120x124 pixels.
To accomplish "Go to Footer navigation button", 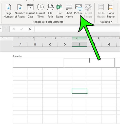I will 111,11.
